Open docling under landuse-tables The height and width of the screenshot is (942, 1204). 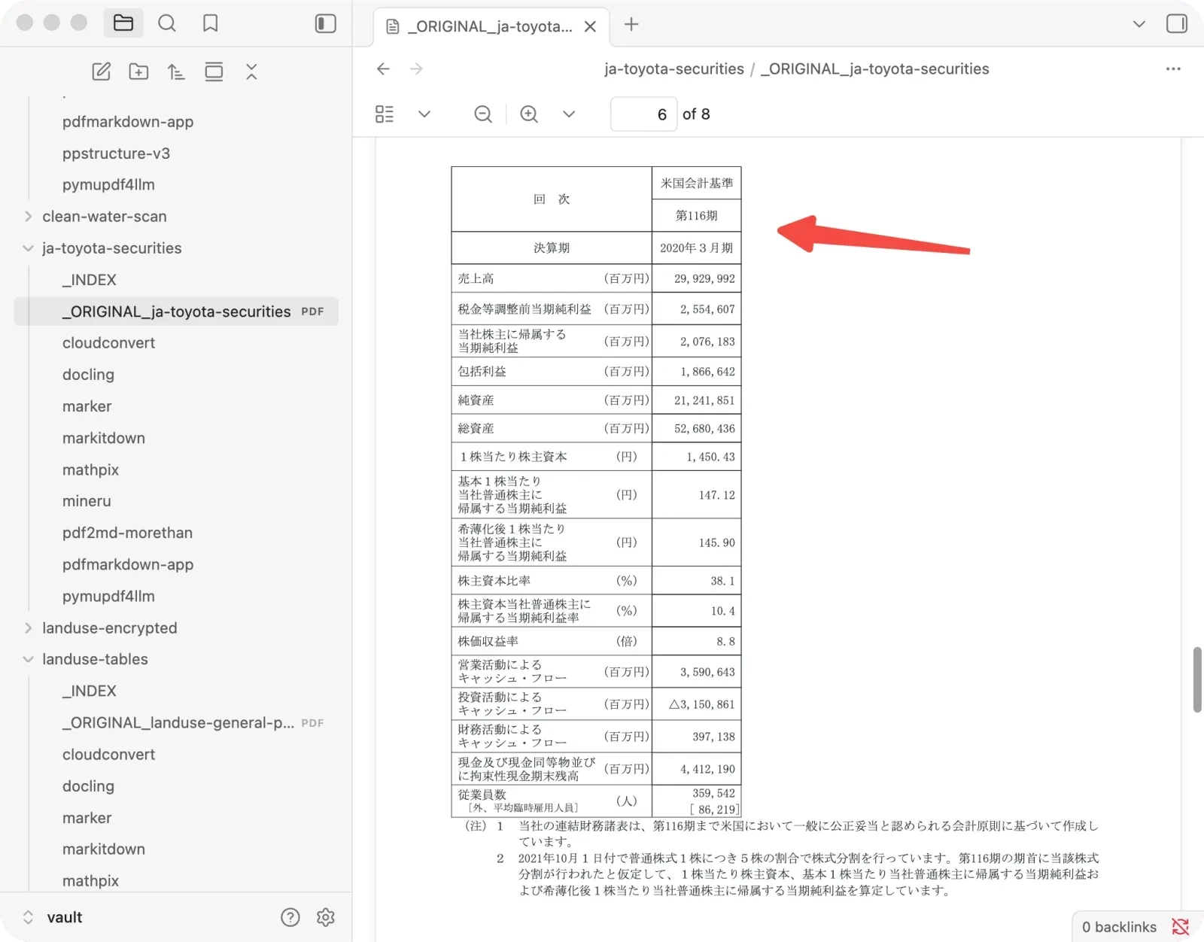88,786
